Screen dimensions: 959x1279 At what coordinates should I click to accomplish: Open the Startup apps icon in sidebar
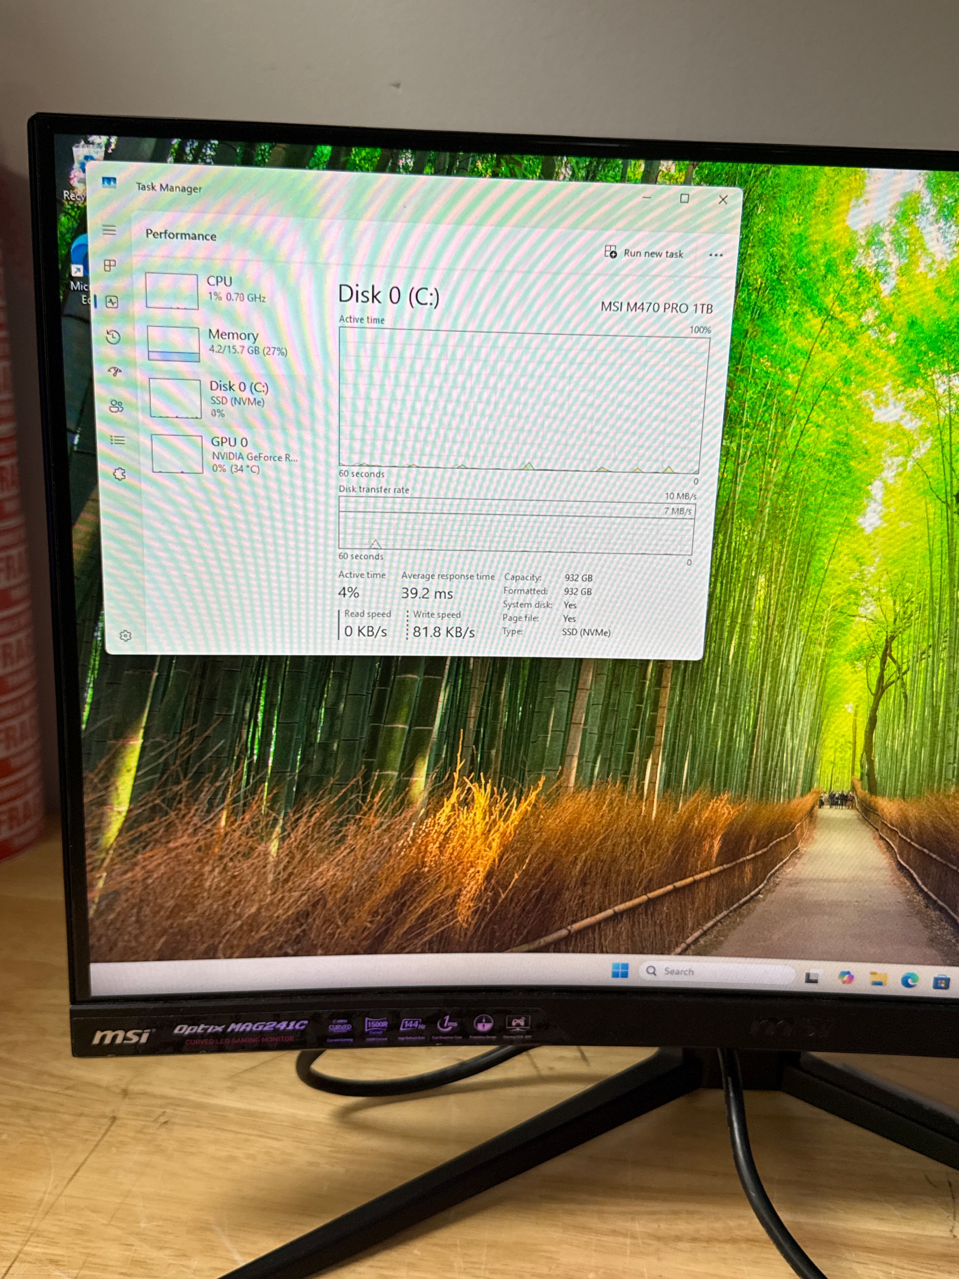115,372
